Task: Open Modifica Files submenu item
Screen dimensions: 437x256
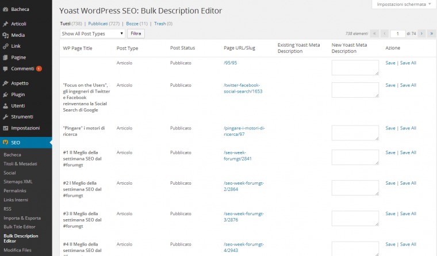Action: tap(17, 250)
